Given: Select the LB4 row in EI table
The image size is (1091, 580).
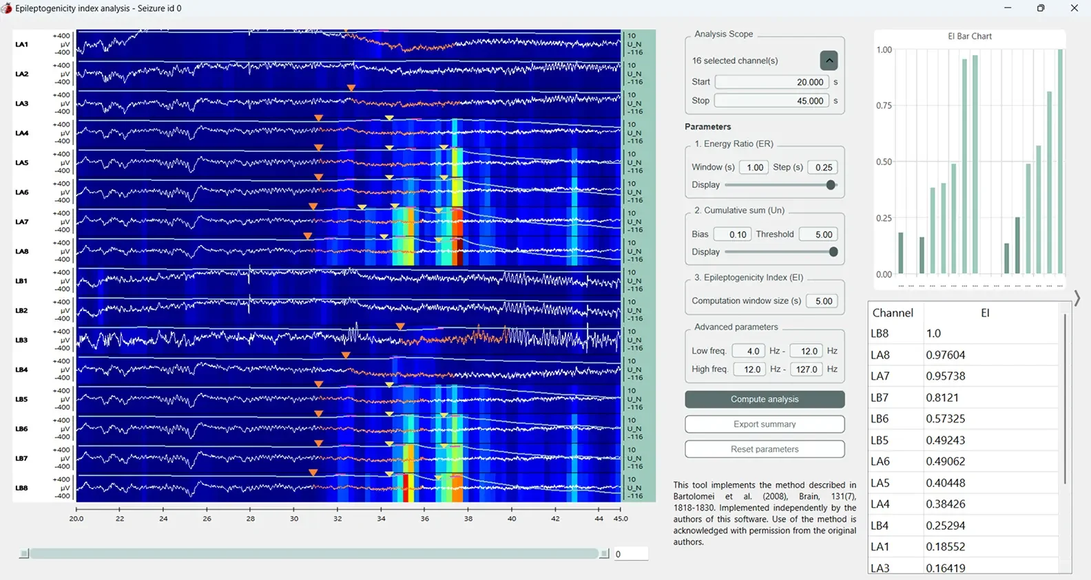Looking at the screenshot, I should 964,526.
